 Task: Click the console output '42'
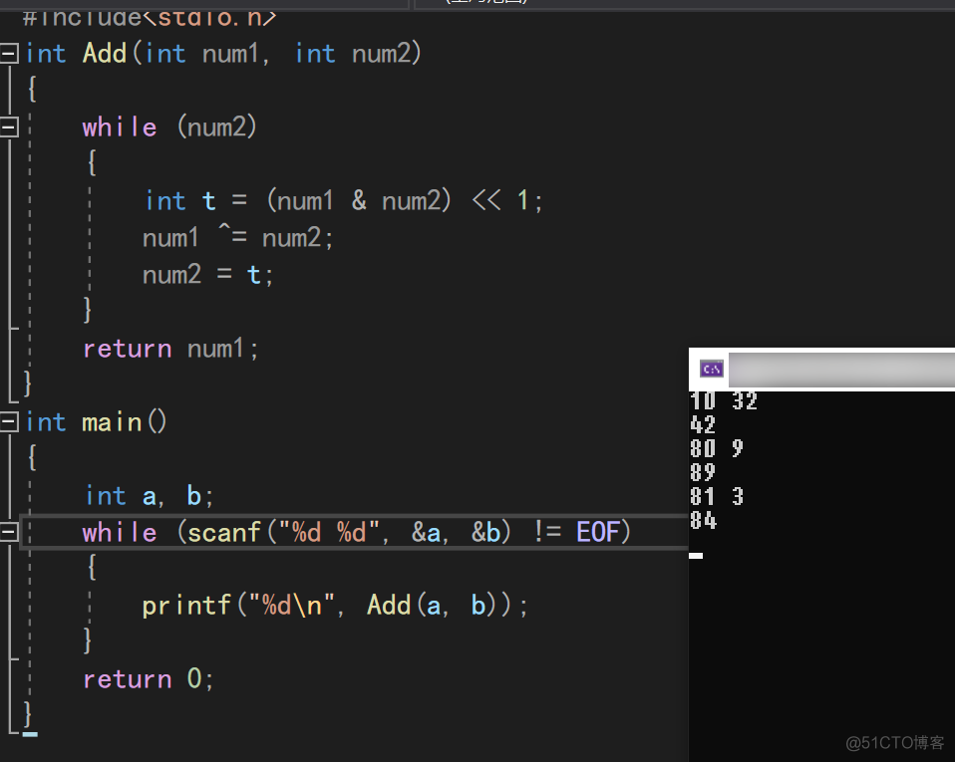(702, 424)
